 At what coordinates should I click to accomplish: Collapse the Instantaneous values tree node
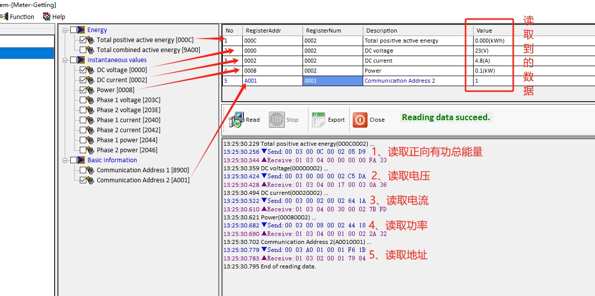coord(65,60)
